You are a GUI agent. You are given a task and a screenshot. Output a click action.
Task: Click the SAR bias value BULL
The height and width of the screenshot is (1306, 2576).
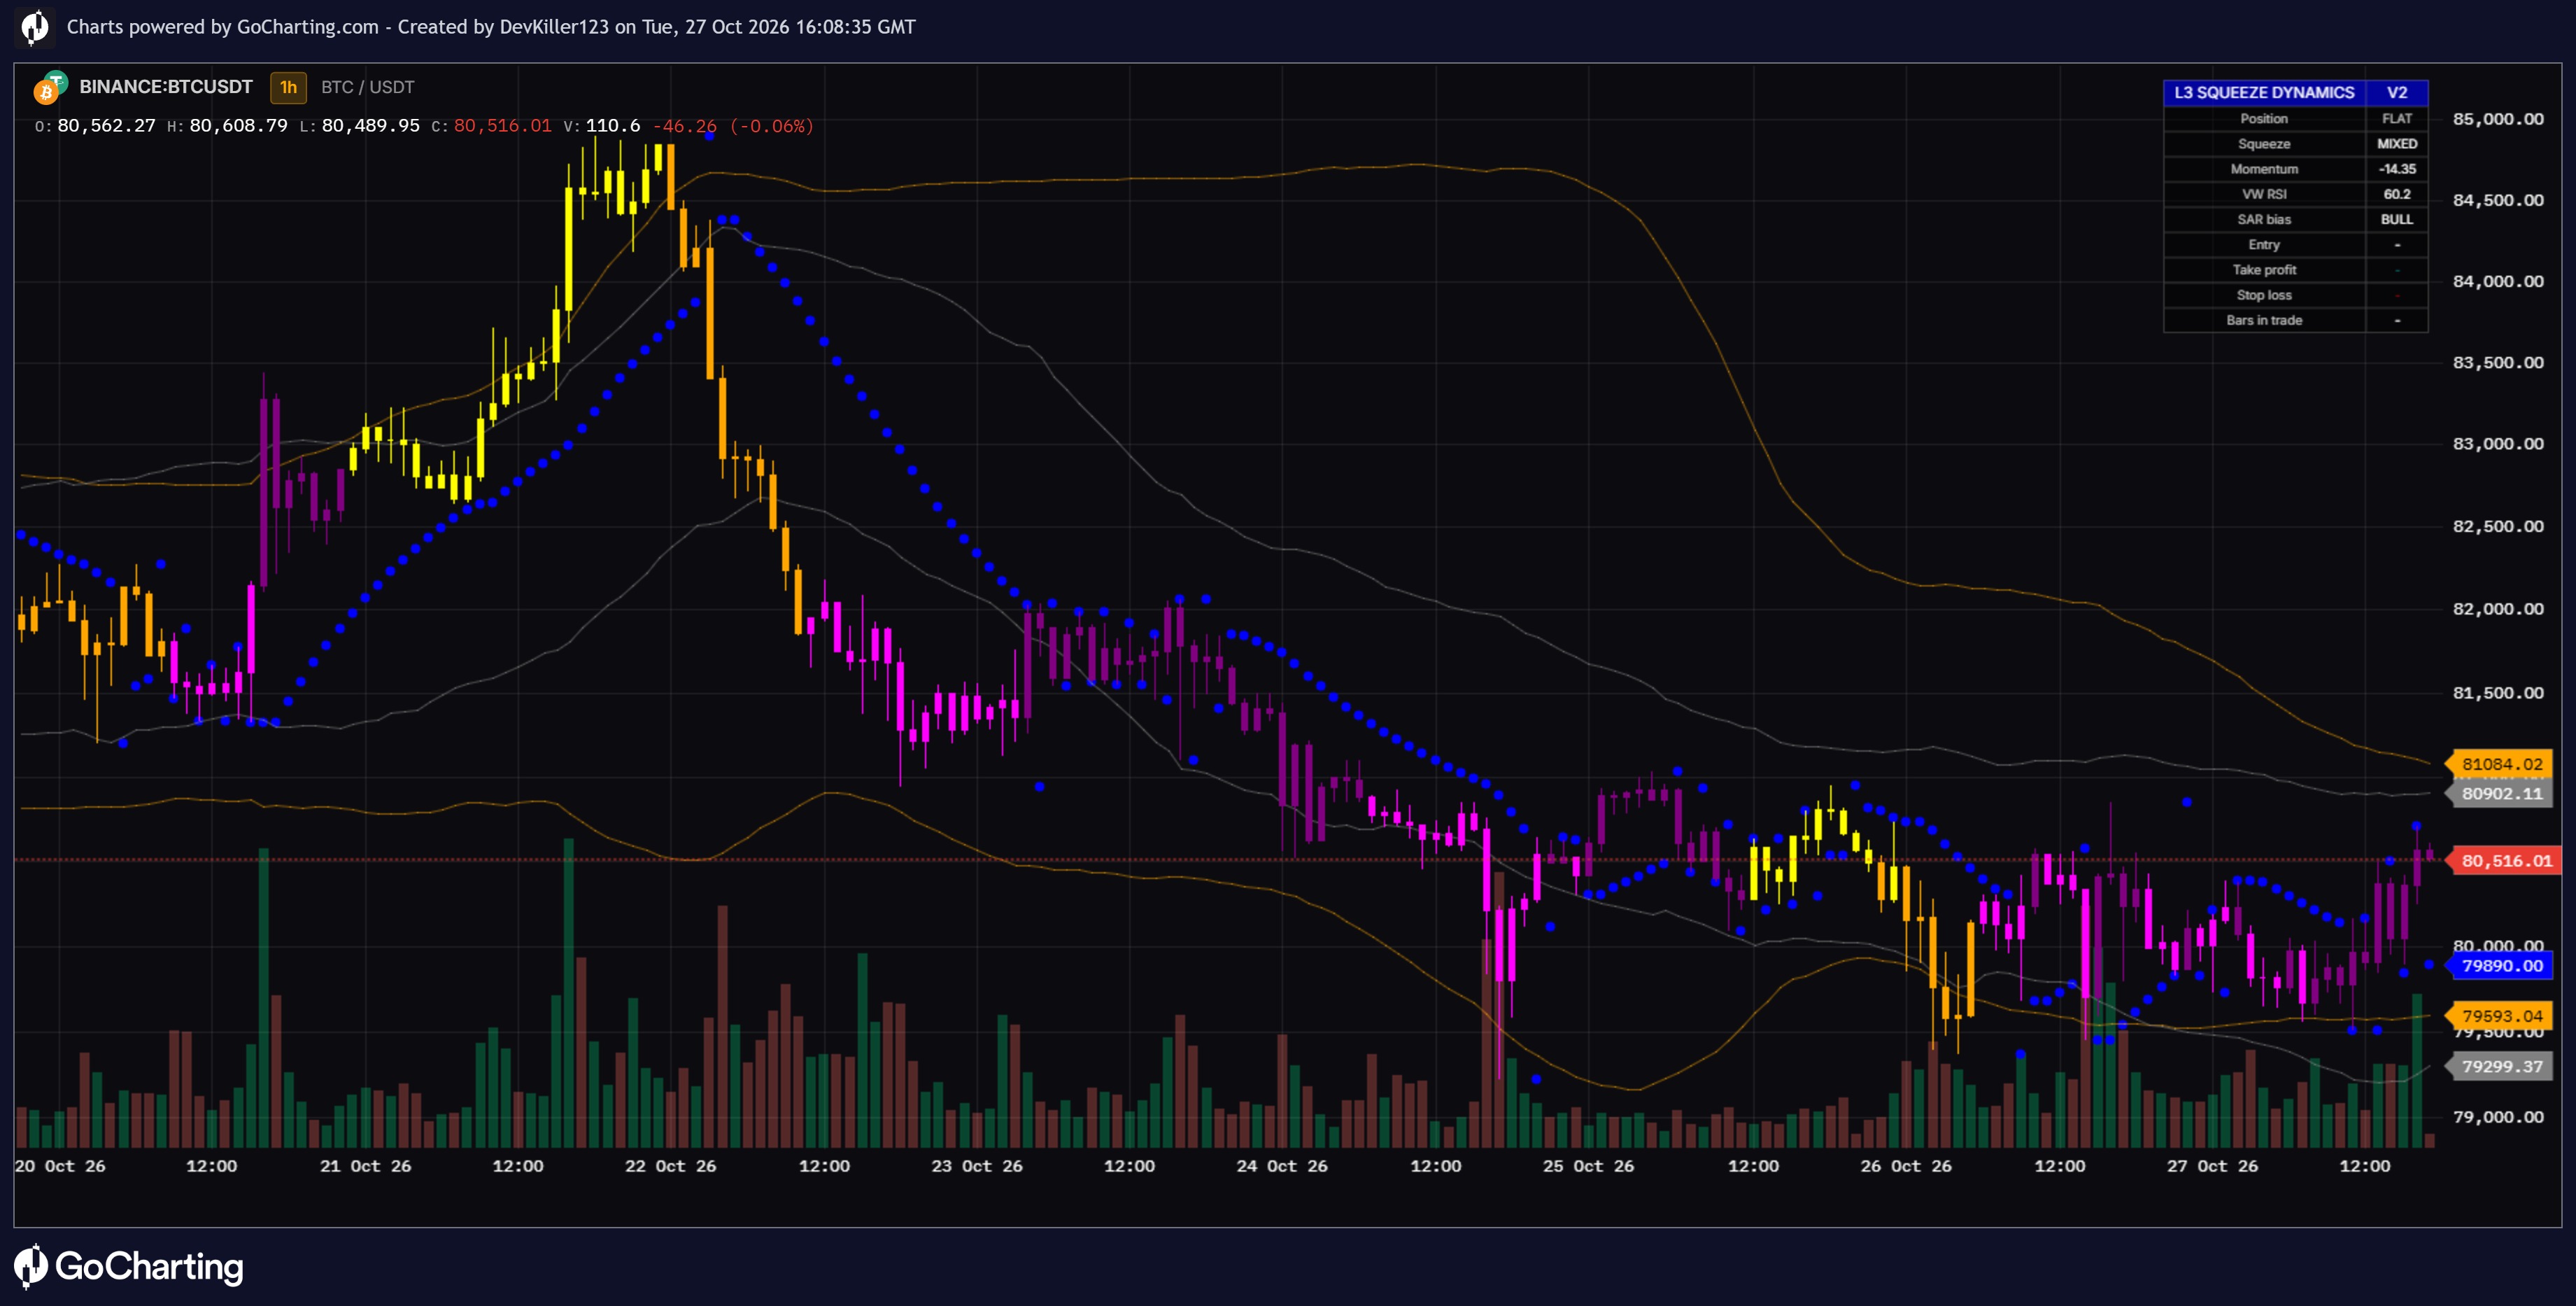click(x=2397, y=219)
